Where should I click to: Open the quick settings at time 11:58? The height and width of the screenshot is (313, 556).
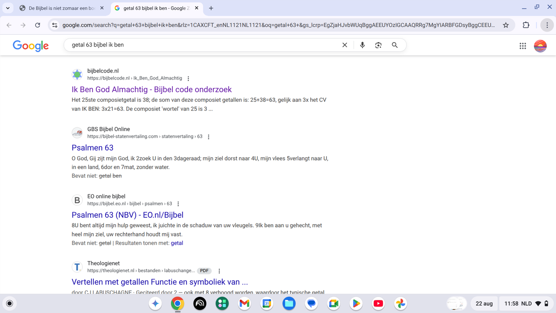click(x=527, y=303)
